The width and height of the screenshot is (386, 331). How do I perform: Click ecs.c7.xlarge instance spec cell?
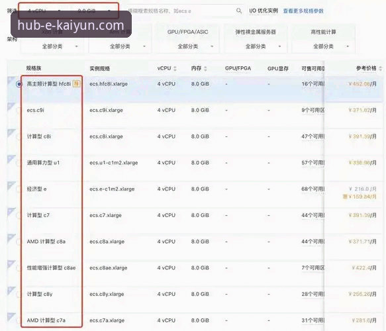click(x=106, y=215)
